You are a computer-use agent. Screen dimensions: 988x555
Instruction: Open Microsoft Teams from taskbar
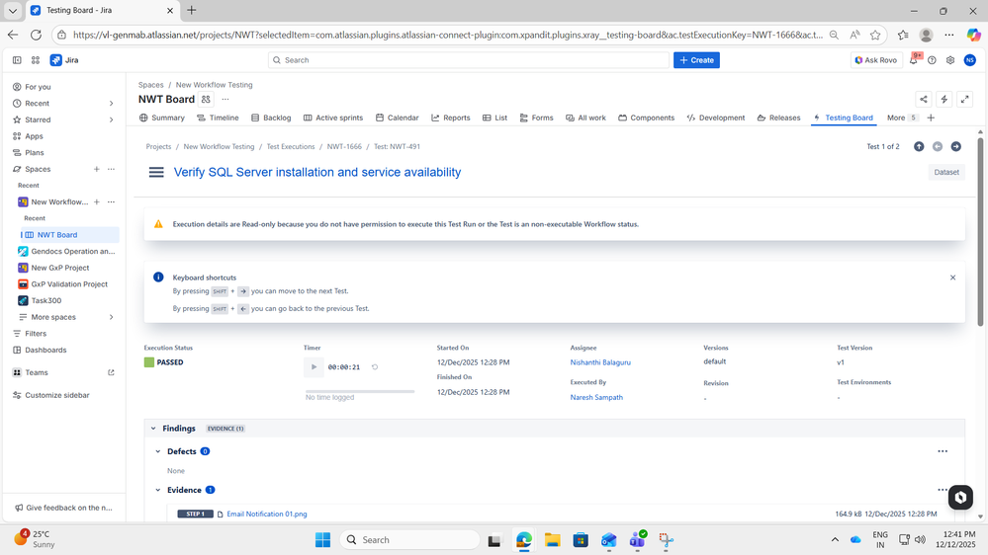pyautogui.click(x=637, y=540)
